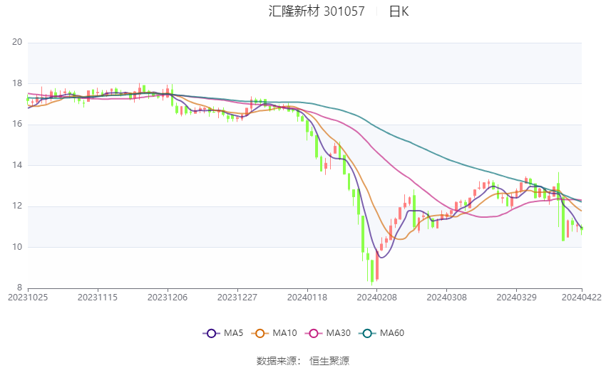Click the pink MA30 legend circle icon

(314, 333)
